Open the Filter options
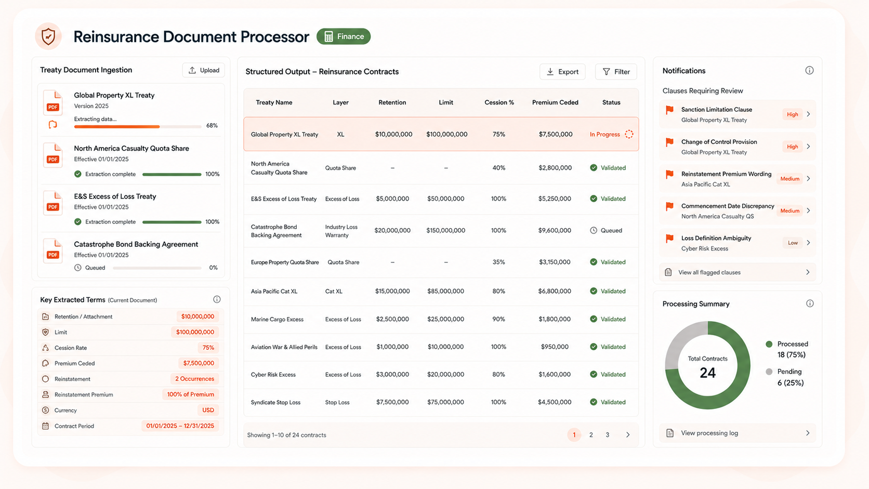The width and height of the screenshot is (869, 489). (x=616, y=72)
